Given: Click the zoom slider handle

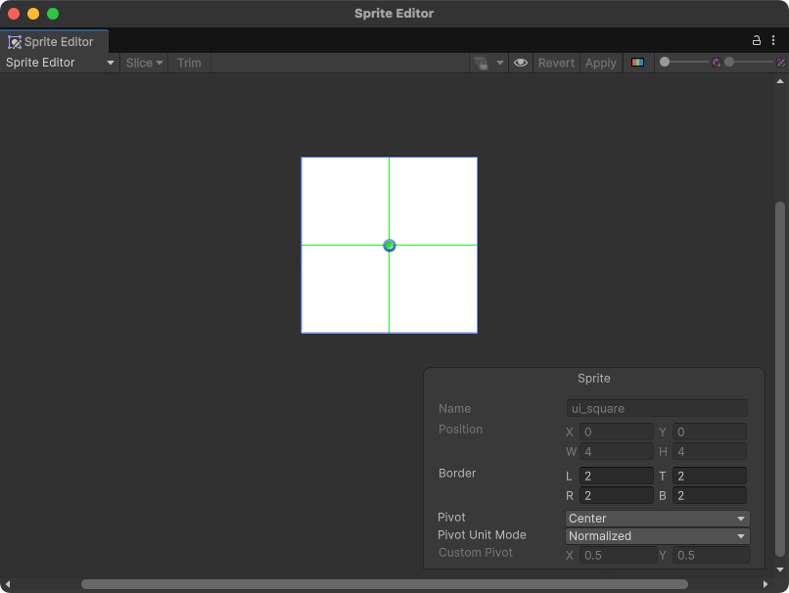Looking at the screenshot, I should pyautogui.click(x=665, y=62).
